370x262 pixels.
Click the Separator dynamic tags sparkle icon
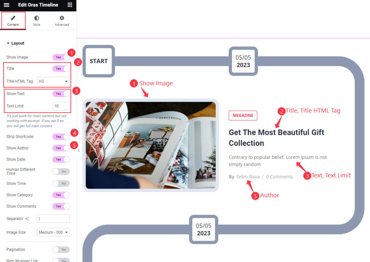27,219
